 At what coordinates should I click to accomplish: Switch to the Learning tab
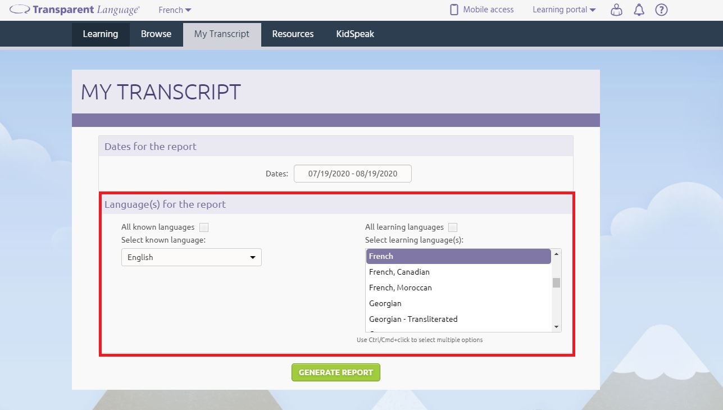click(x=101, y=34)
